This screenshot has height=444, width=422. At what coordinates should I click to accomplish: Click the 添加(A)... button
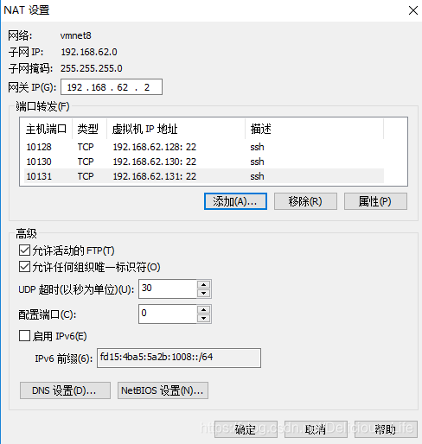pyautogui.click(x=235, y=201)
